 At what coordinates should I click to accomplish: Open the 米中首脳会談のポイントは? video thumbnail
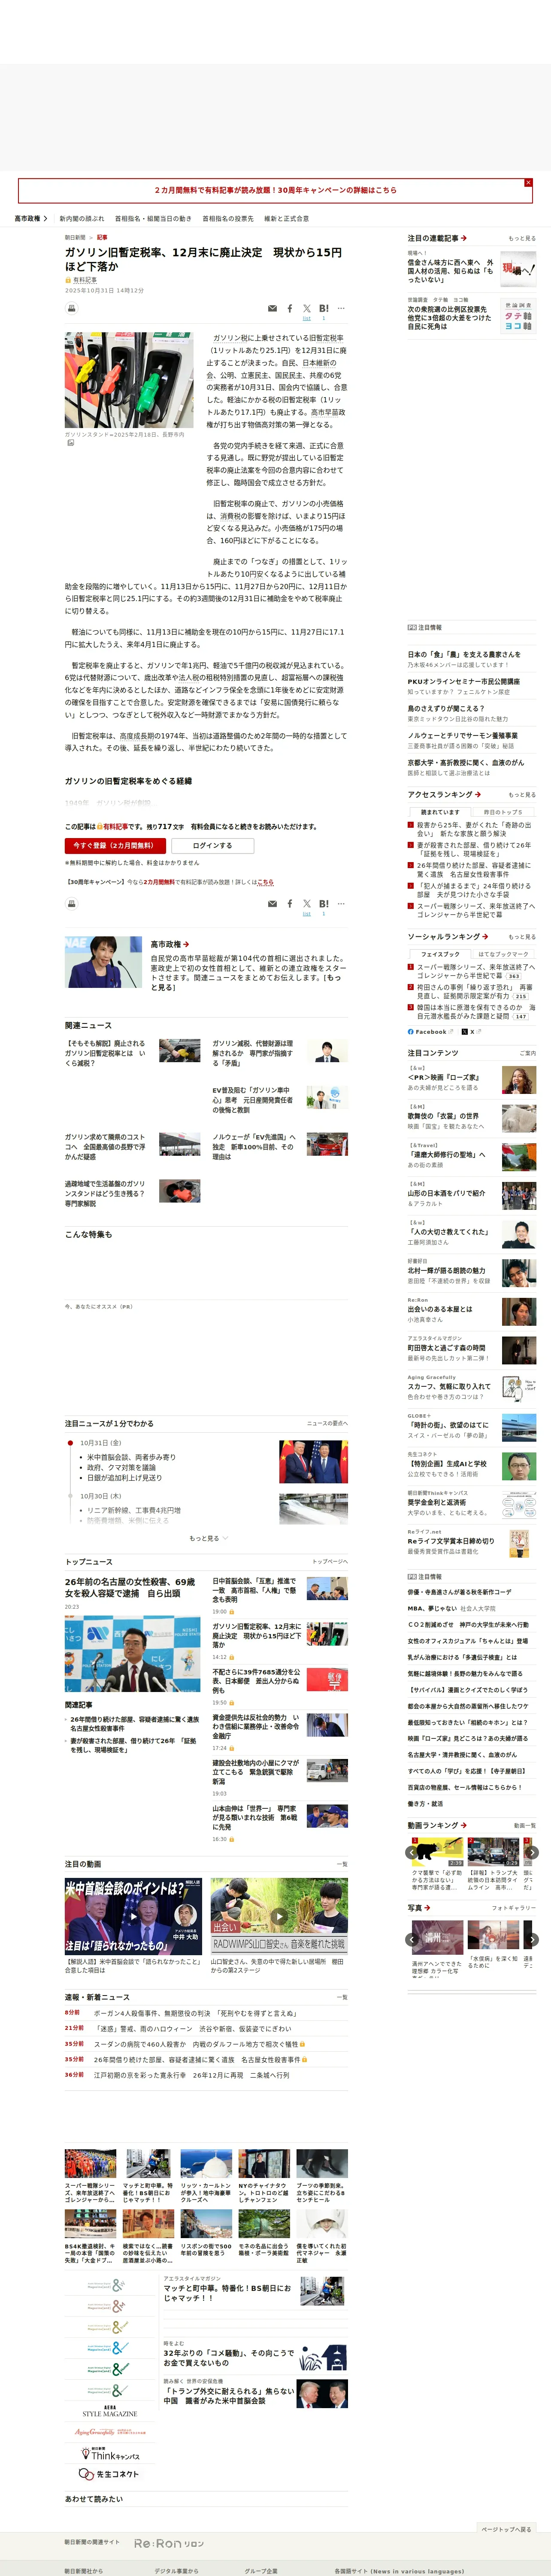coord(133,1916)
